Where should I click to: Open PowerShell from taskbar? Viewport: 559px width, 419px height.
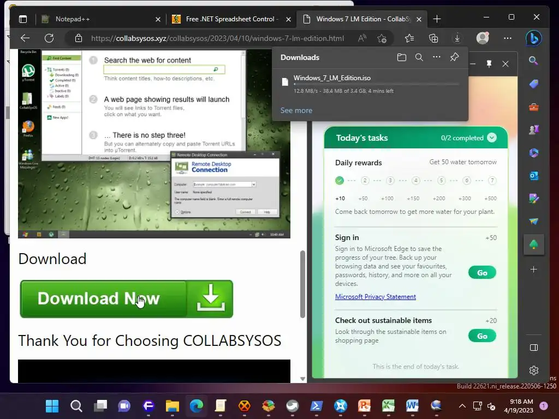[x=317, y=406]
